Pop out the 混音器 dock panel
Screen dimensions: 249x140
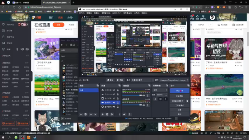point(149,86)
